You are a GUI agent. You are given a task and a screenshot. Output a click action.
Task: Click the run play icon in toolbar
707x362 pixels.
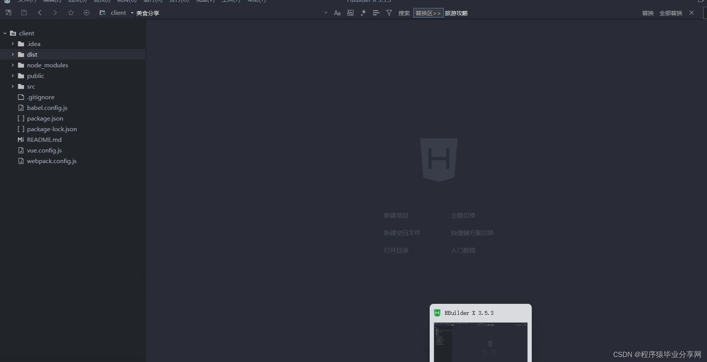click(x=86, y=13)
